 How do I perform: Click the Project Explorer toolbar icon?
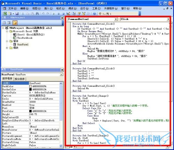pyautogui.click(x=74, y=14)
